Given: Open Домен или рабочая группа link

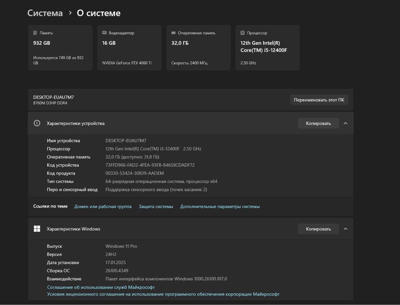Looking at the screenshot, I should pyautogui.click(x=103, y=207).
